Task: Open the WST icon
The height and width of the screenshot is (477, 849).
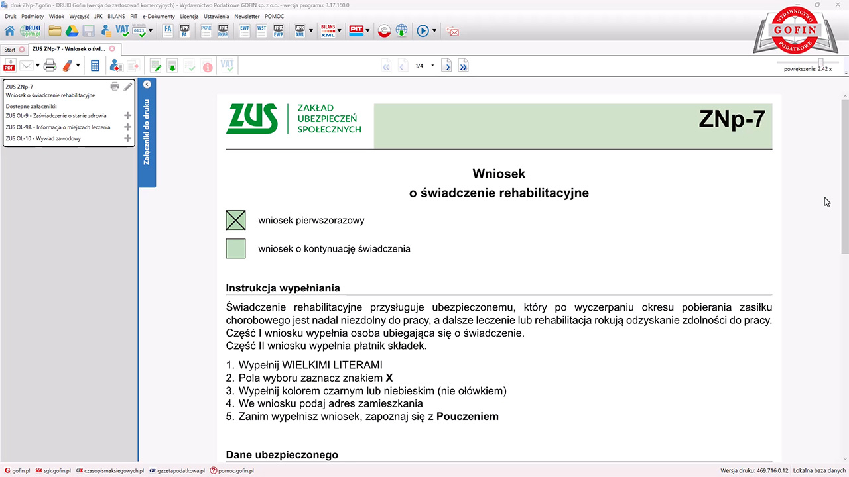Action: pos(261,30)
